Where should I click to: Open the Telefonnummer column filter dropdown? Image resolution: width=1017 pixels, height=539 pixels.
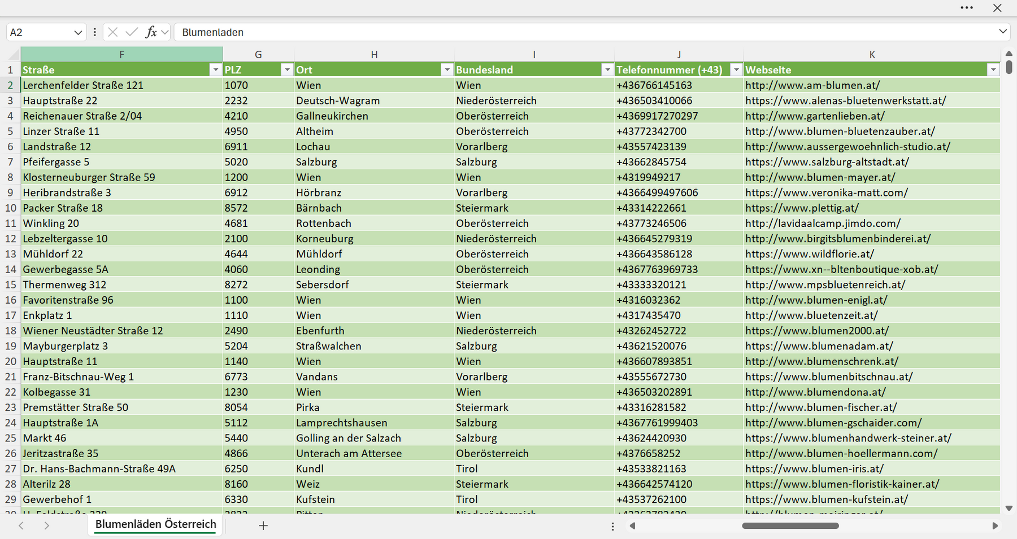click(736, 70)
